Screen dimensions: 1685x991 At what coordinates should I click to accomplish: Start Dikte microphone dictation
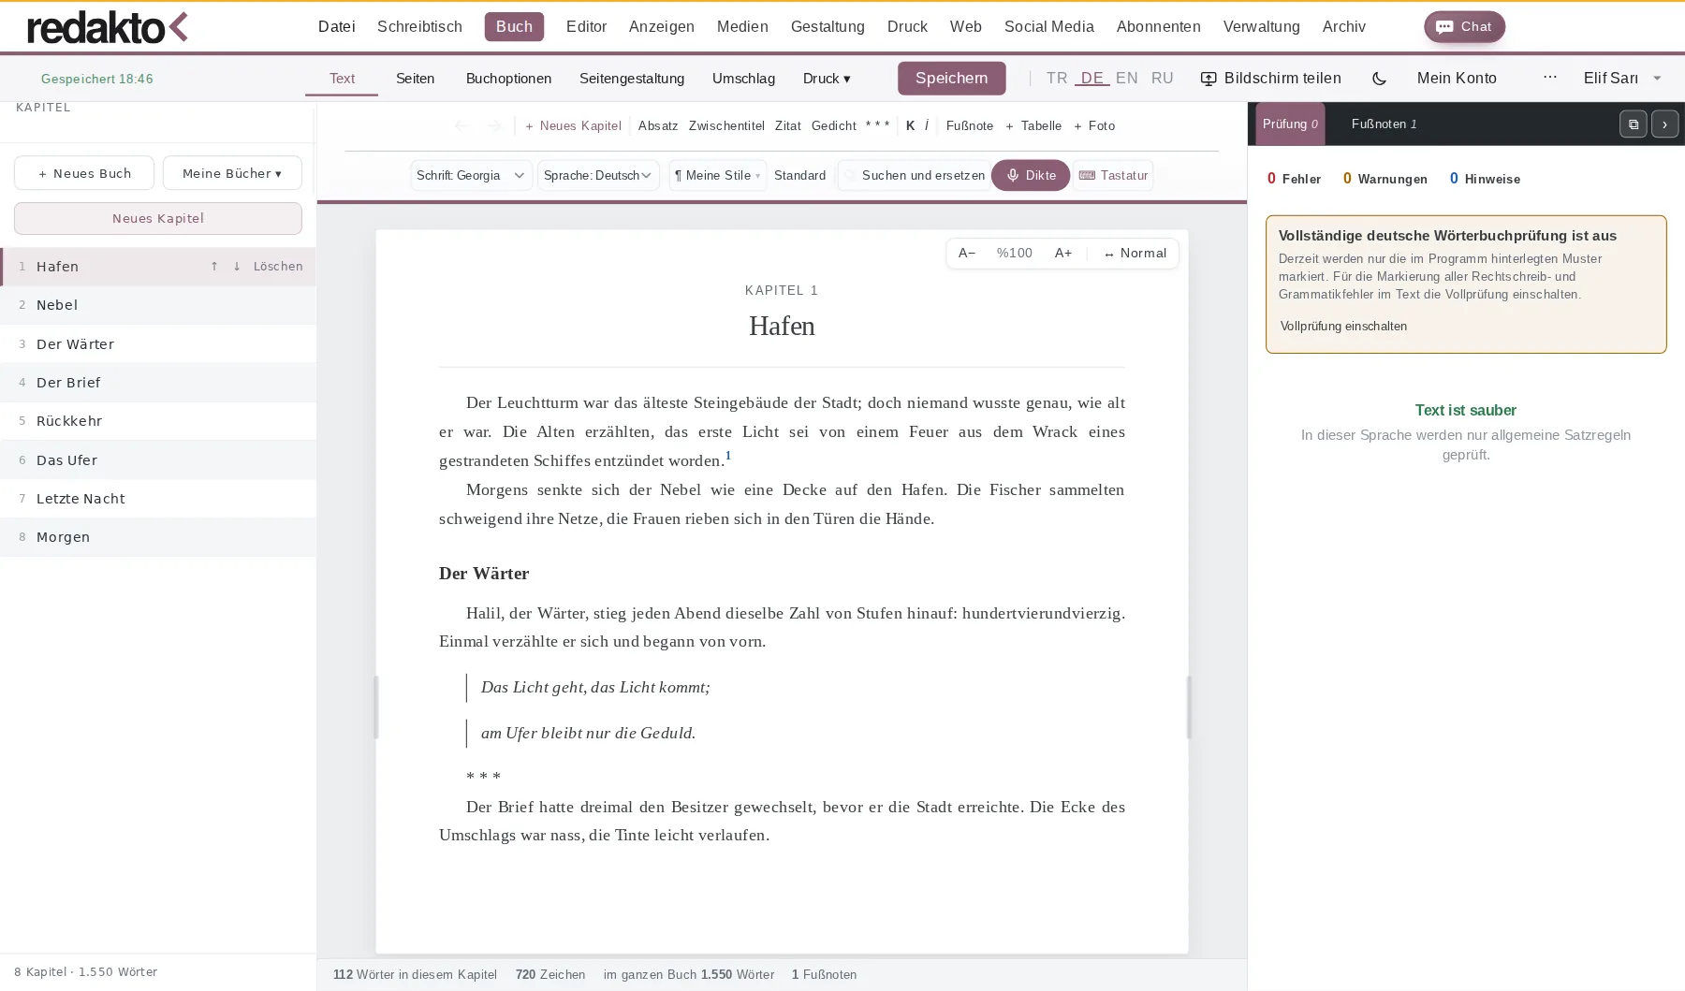(1031, 175)
